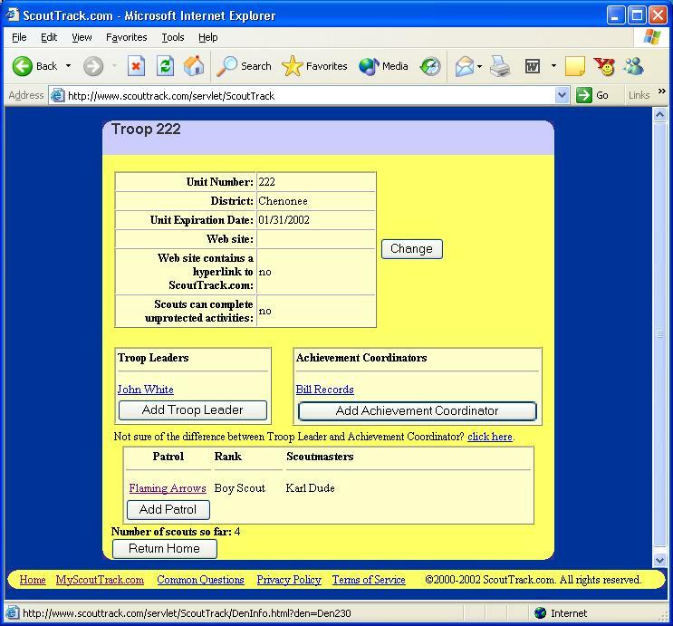Expand the address bar dropdown

coord(562,95)
